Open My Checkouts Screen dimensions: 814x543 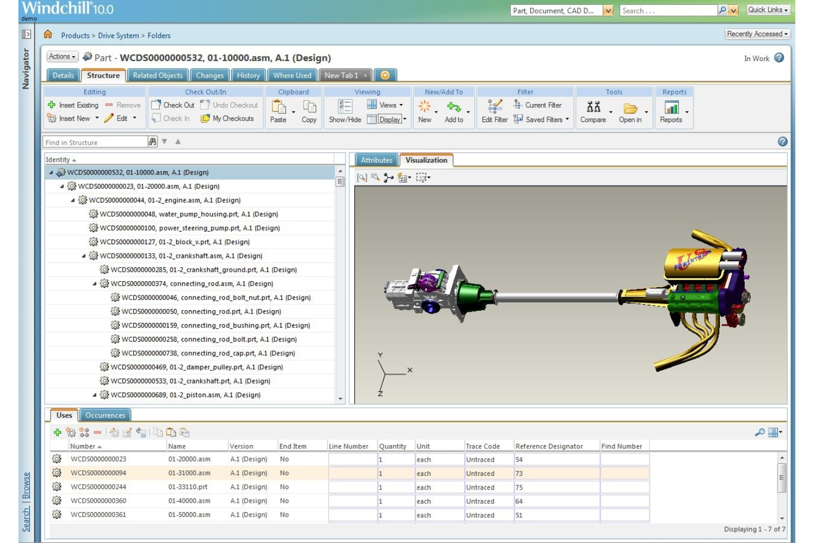pos(228,118)
